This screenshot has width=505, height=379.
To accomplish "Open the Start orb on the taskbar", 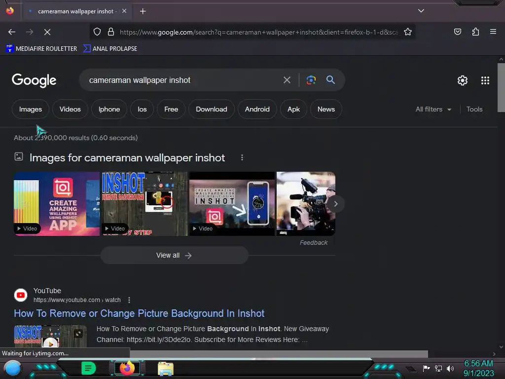I will point(12,369).
